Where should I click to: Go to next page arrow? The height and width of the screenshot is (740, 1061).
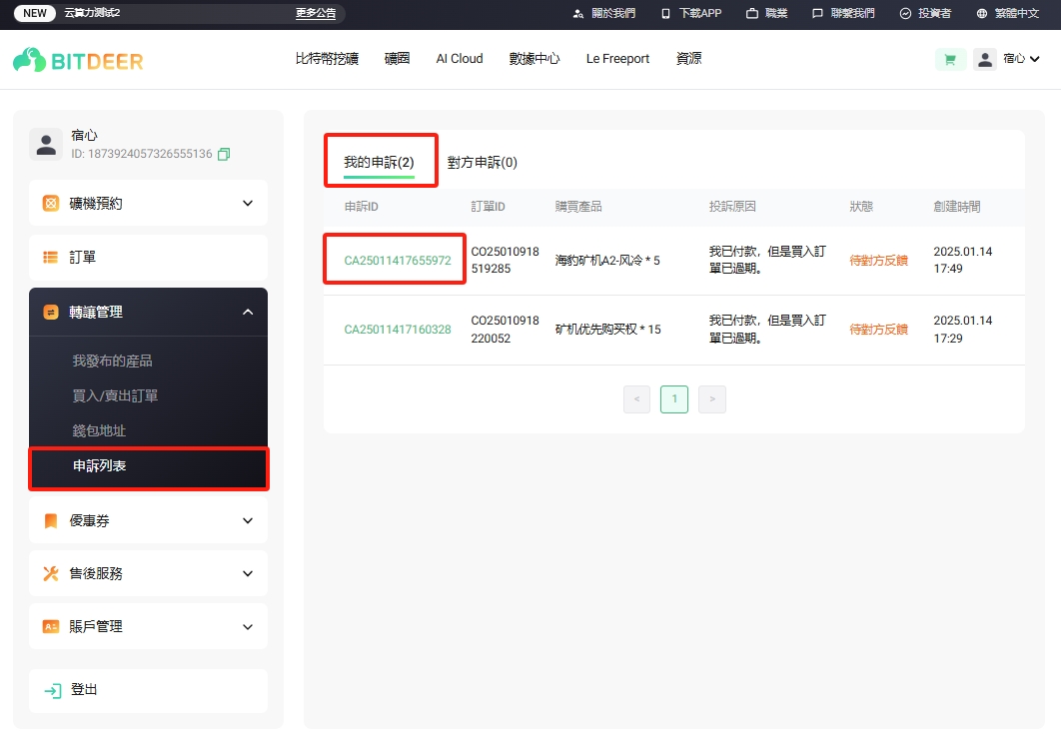(712, 399)
